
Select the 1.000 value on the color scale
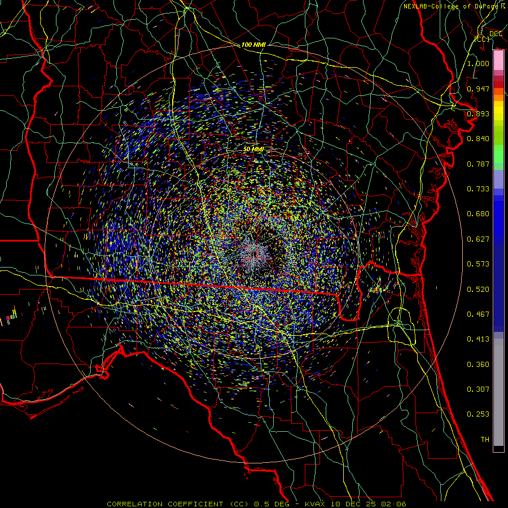click(478, 63)
